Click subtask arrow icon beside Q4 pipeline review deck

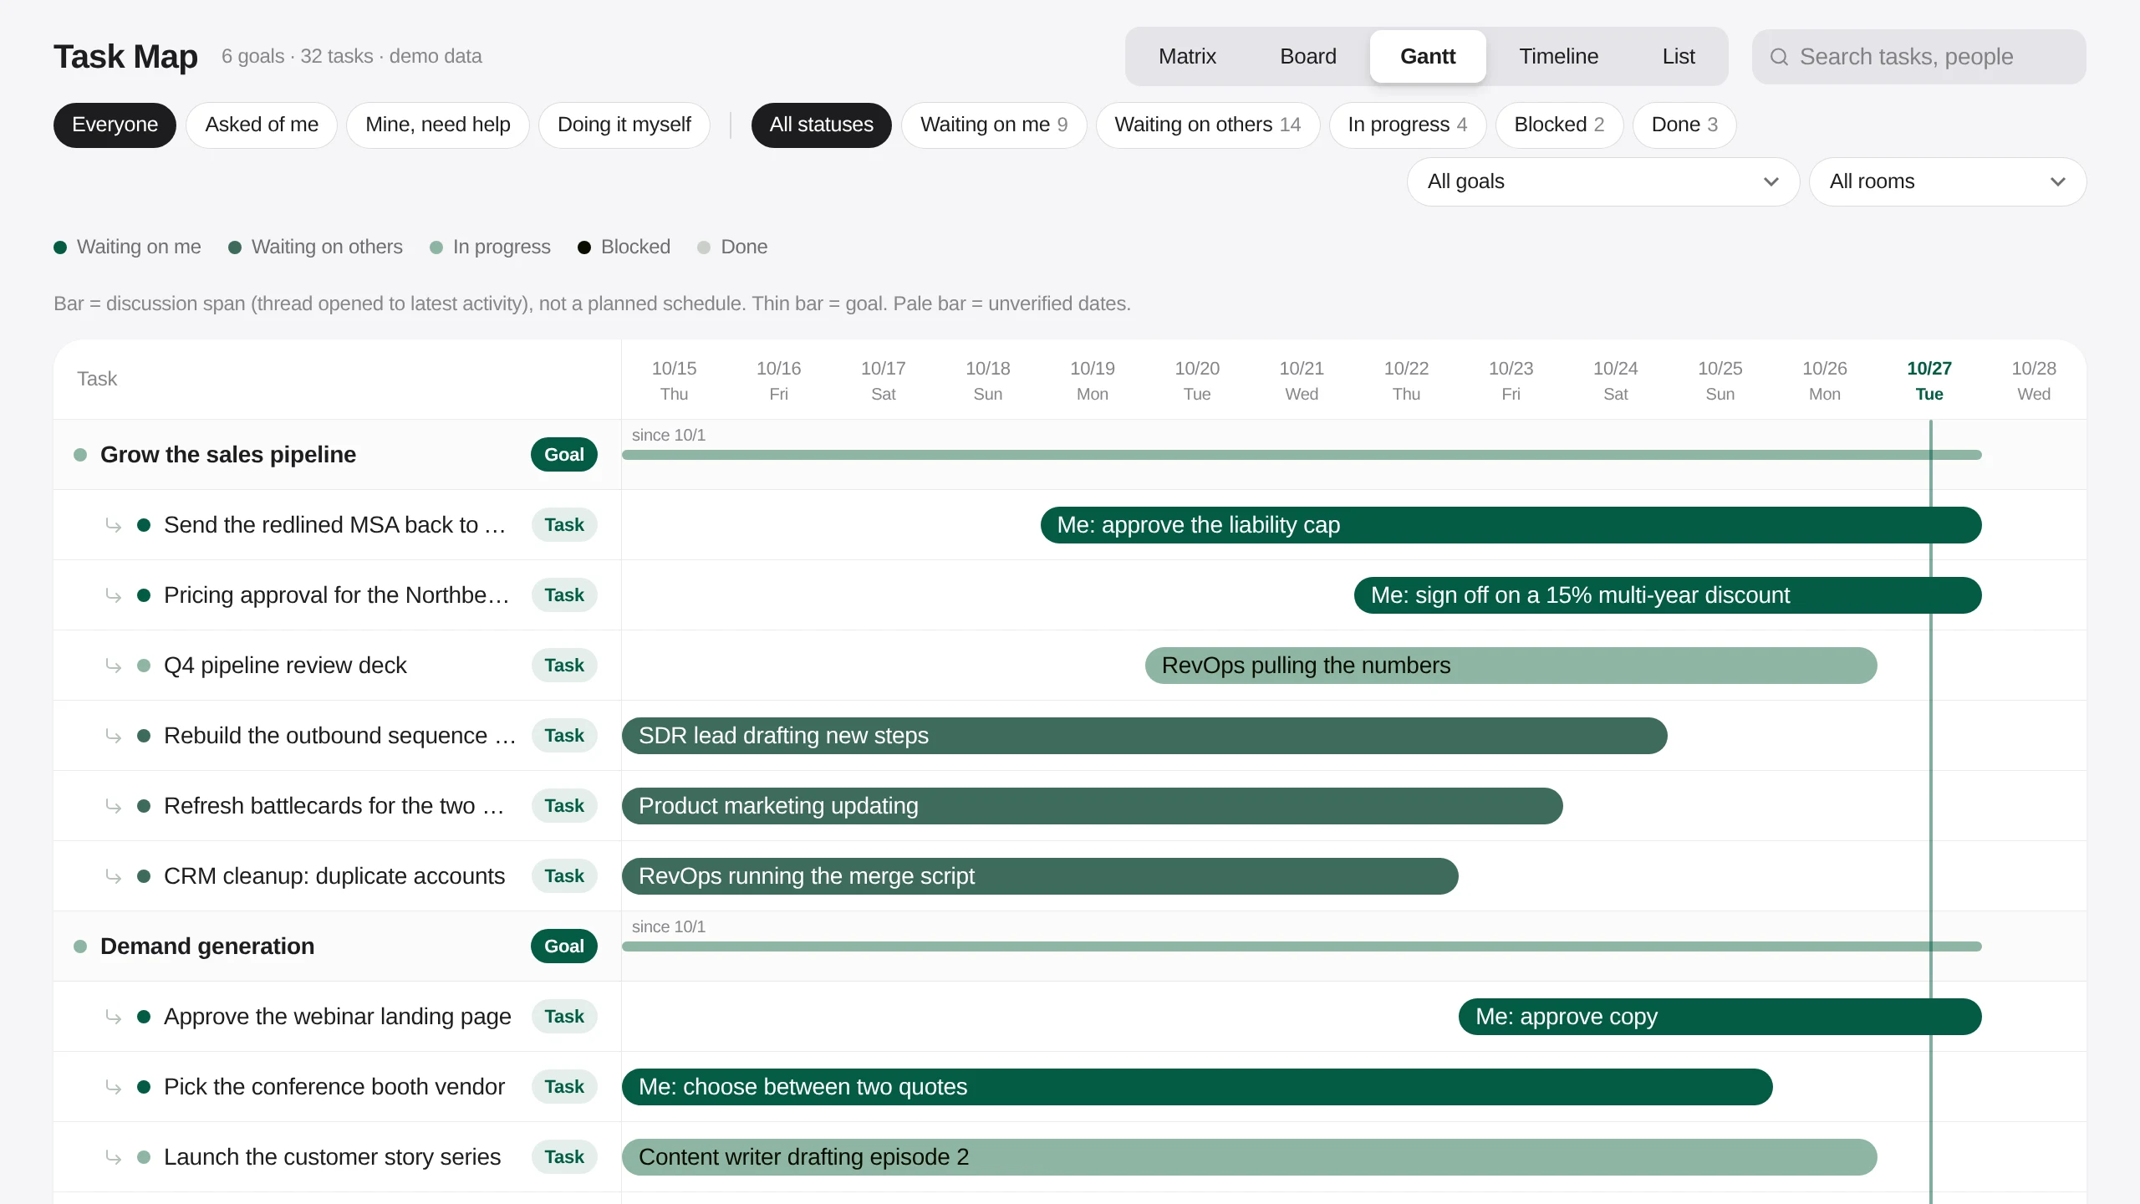[114, 666]
